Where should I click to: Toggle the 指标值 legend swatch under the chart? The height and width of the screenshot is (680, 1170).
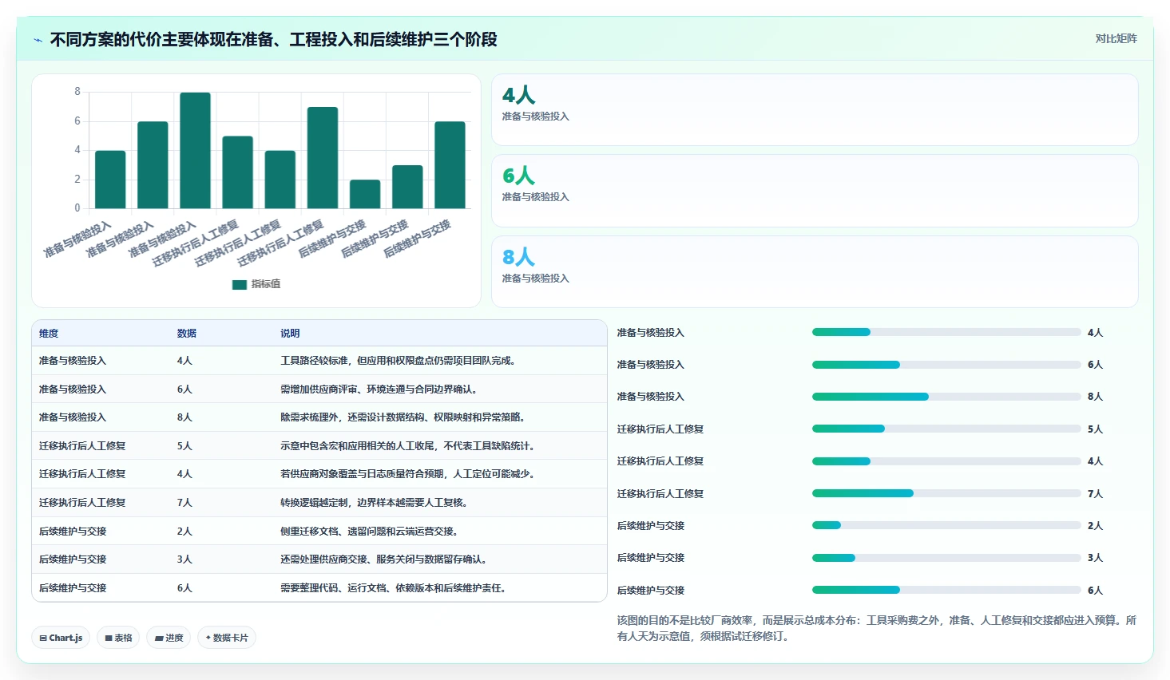click(239, 284)
